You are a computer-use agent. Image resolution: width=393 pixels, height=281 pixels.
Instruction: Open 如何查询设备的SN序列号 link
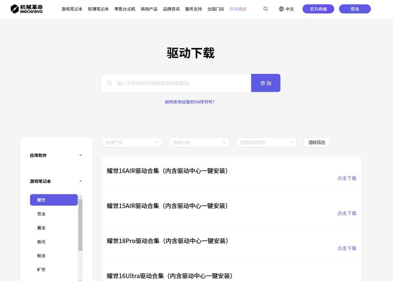point(190,102)
